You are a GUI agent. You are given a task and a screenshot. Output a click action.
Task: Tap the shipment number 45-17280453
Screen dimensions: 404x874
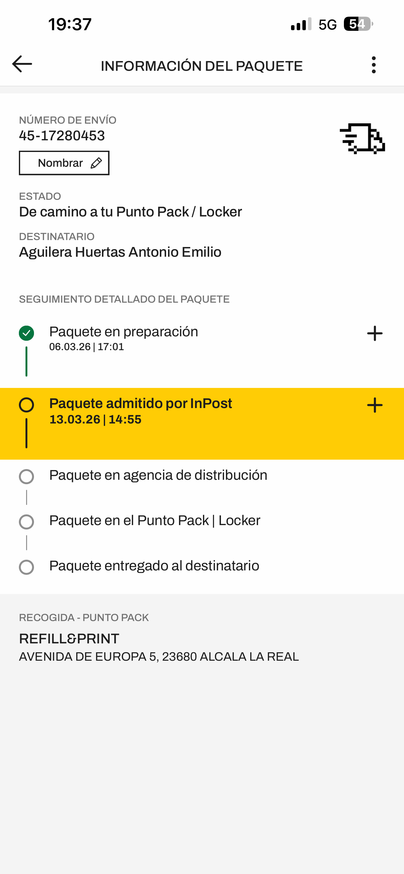pos(62,136)
